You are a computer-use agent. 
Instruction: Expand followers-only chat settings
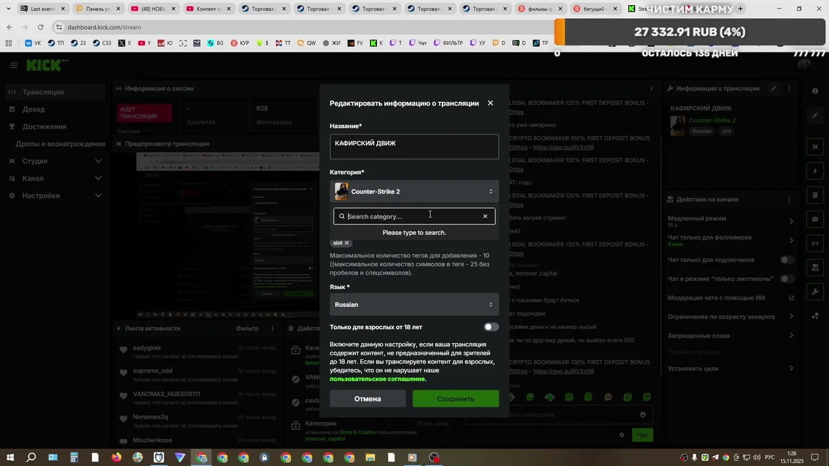[791, 240]
